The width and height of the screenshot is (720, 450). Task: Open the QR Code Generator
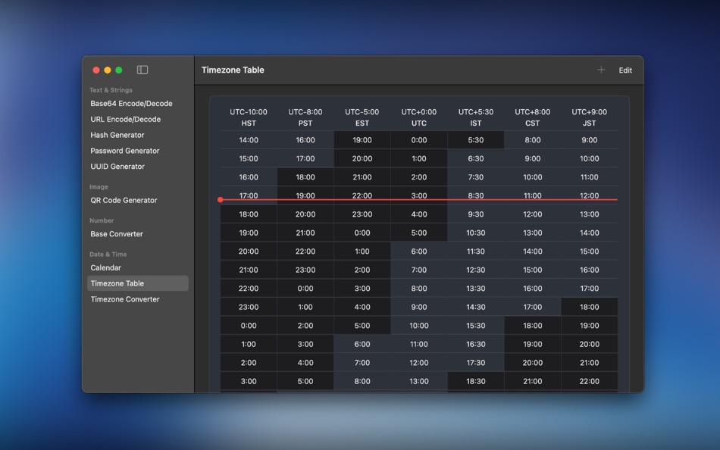[124, 200]
